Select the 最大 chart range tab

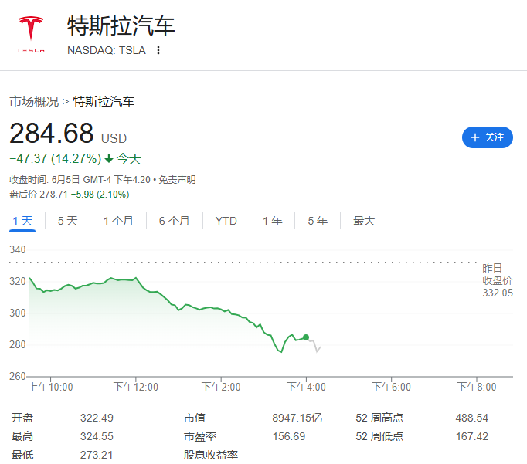[x=364, y=221]
